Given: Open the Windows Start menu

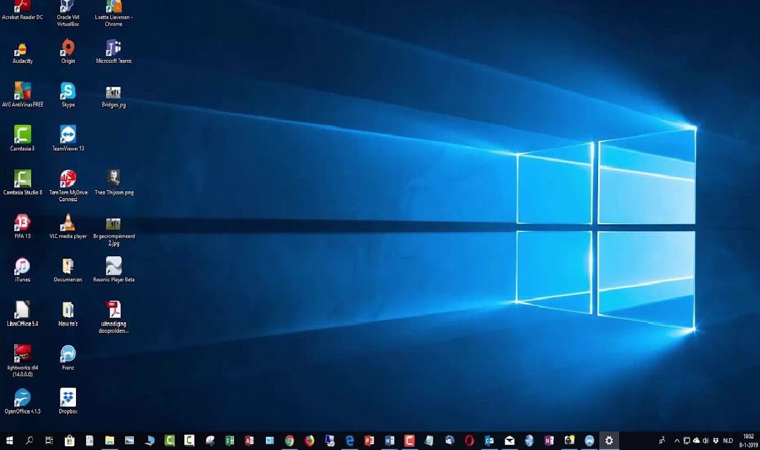Looking at the screenshot, I should pyautogui.click(x=9, y=441).
